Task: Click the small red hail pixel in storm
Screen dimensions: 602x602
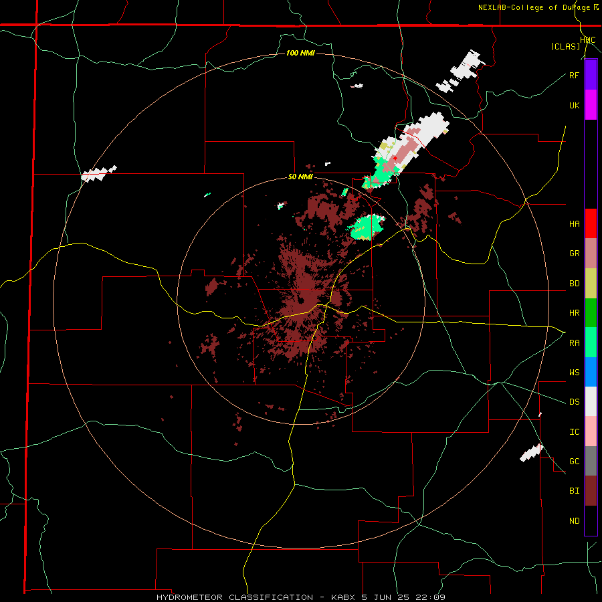Action: 395,158
